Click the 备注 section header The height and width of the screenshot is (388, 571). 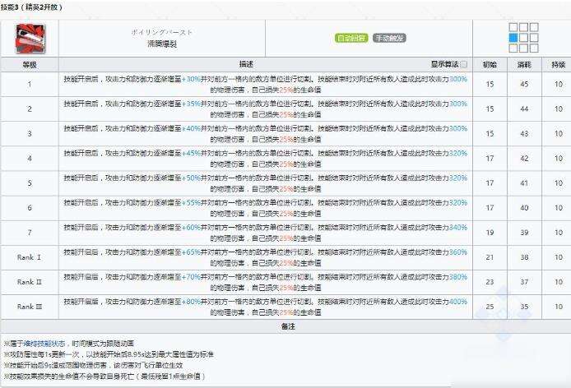click(288, 326)
